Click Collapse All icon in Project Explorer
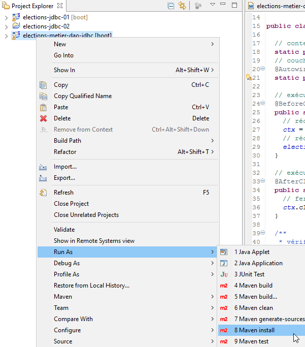This screenshot has height=347, width=305. 171,6
